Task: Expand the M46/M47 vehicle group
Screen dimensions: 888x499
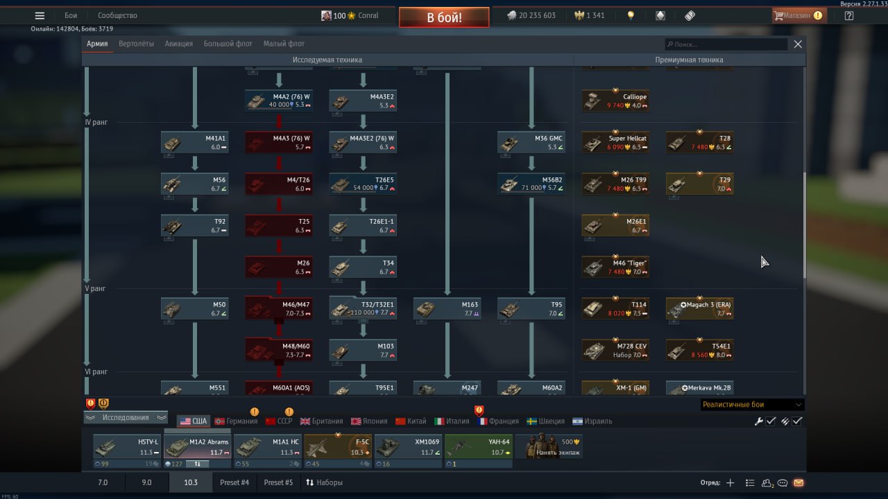Action: click(x=279, y=309)
